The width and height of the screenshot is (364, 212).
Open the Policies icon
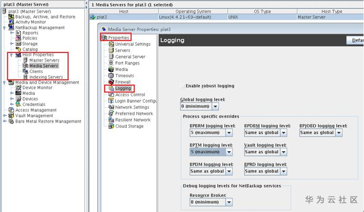18,38
